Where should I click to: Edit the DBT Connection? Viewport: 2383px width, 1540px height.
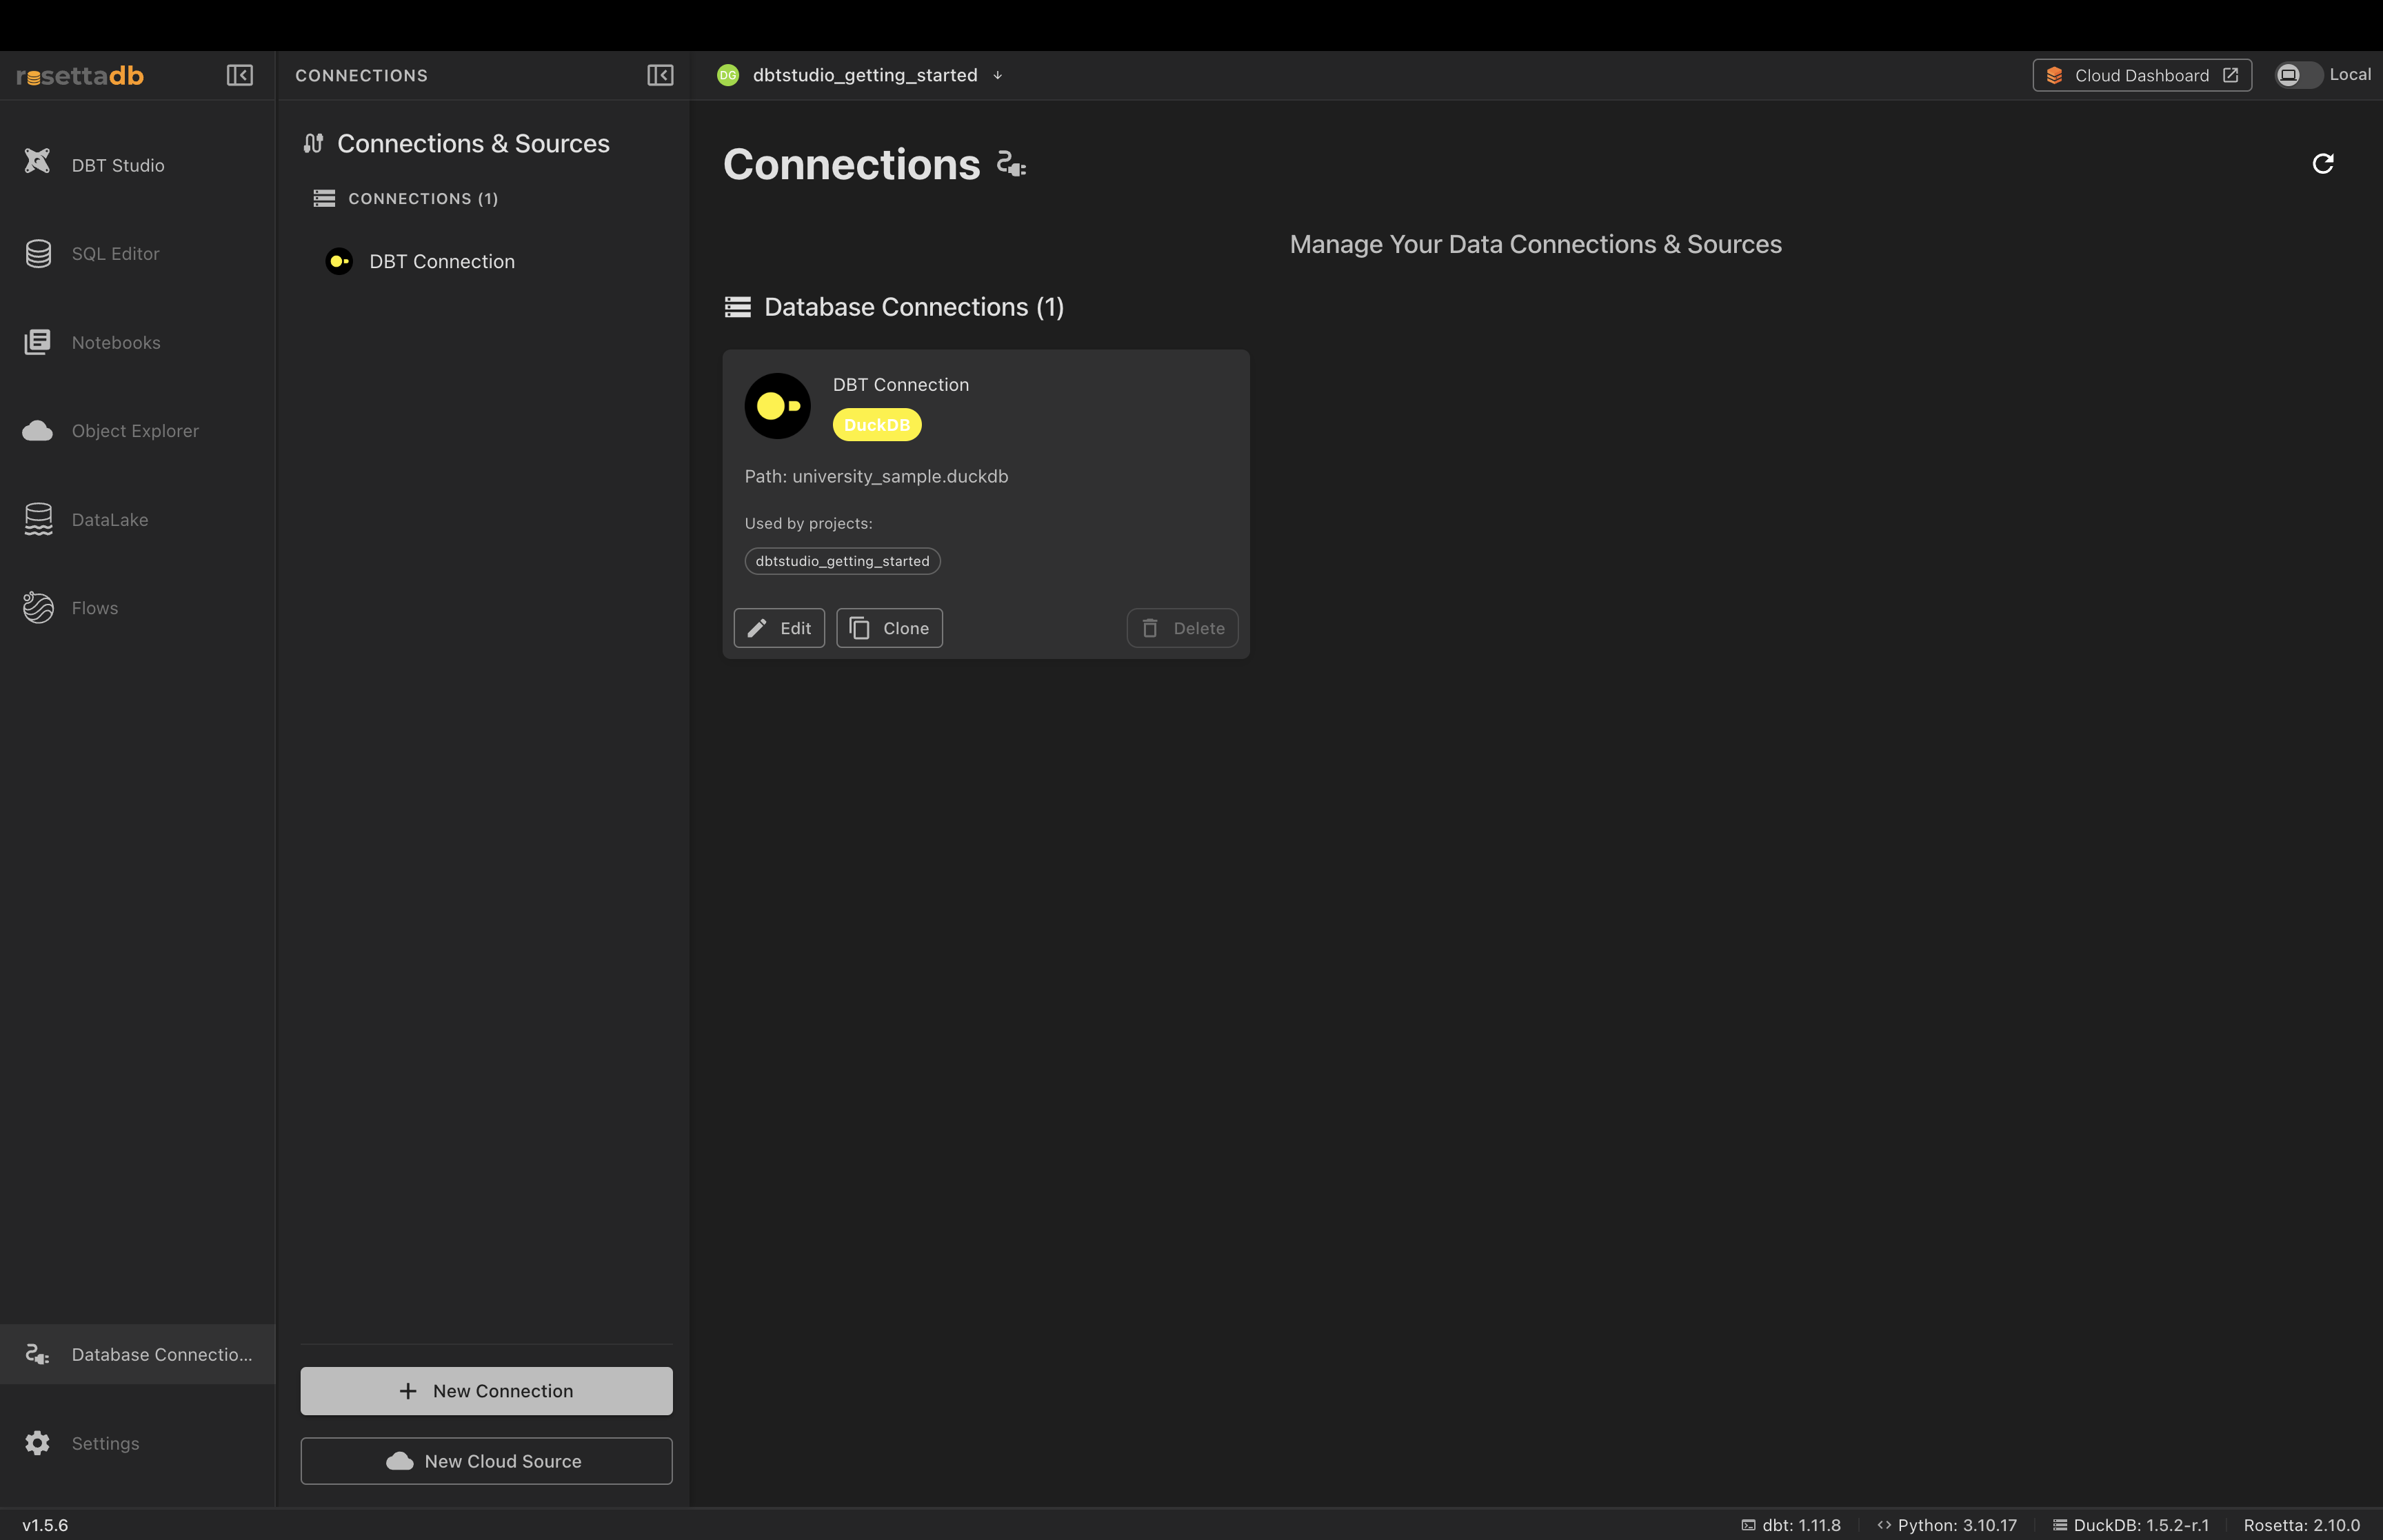[779, 628]
